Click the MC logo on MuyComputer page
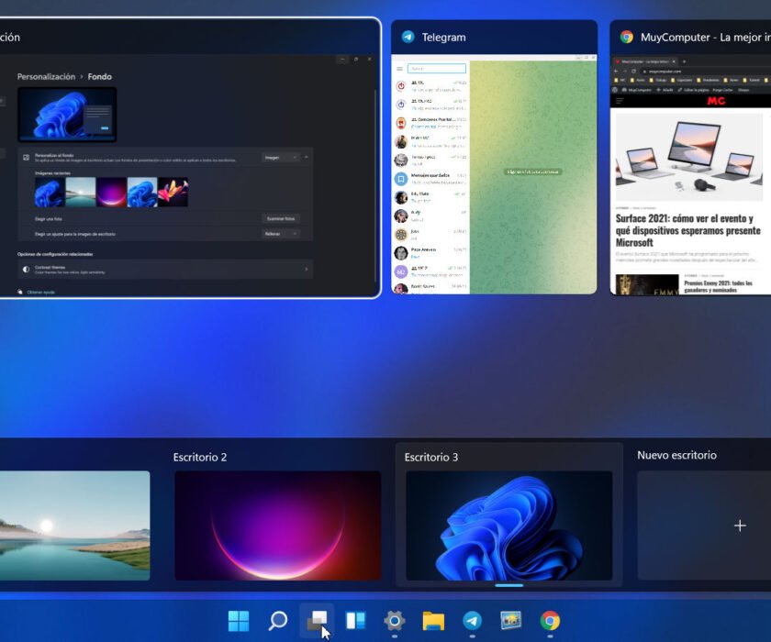771x642 pixels. pyautogui.click(x=716, y=101)
